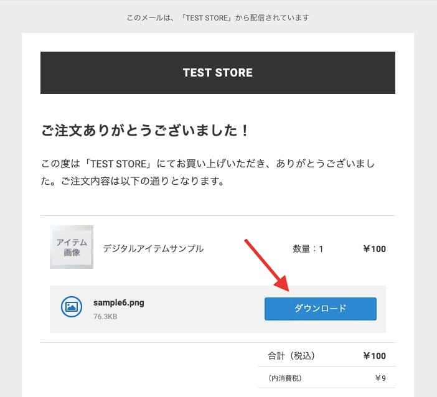Click the TEST STORE header banner
The height and width of the screenshot is (397, 437).
218,72
